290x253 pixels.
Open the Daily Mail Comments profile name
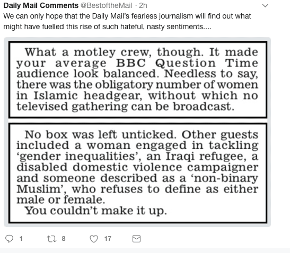[x=41, y=5]
